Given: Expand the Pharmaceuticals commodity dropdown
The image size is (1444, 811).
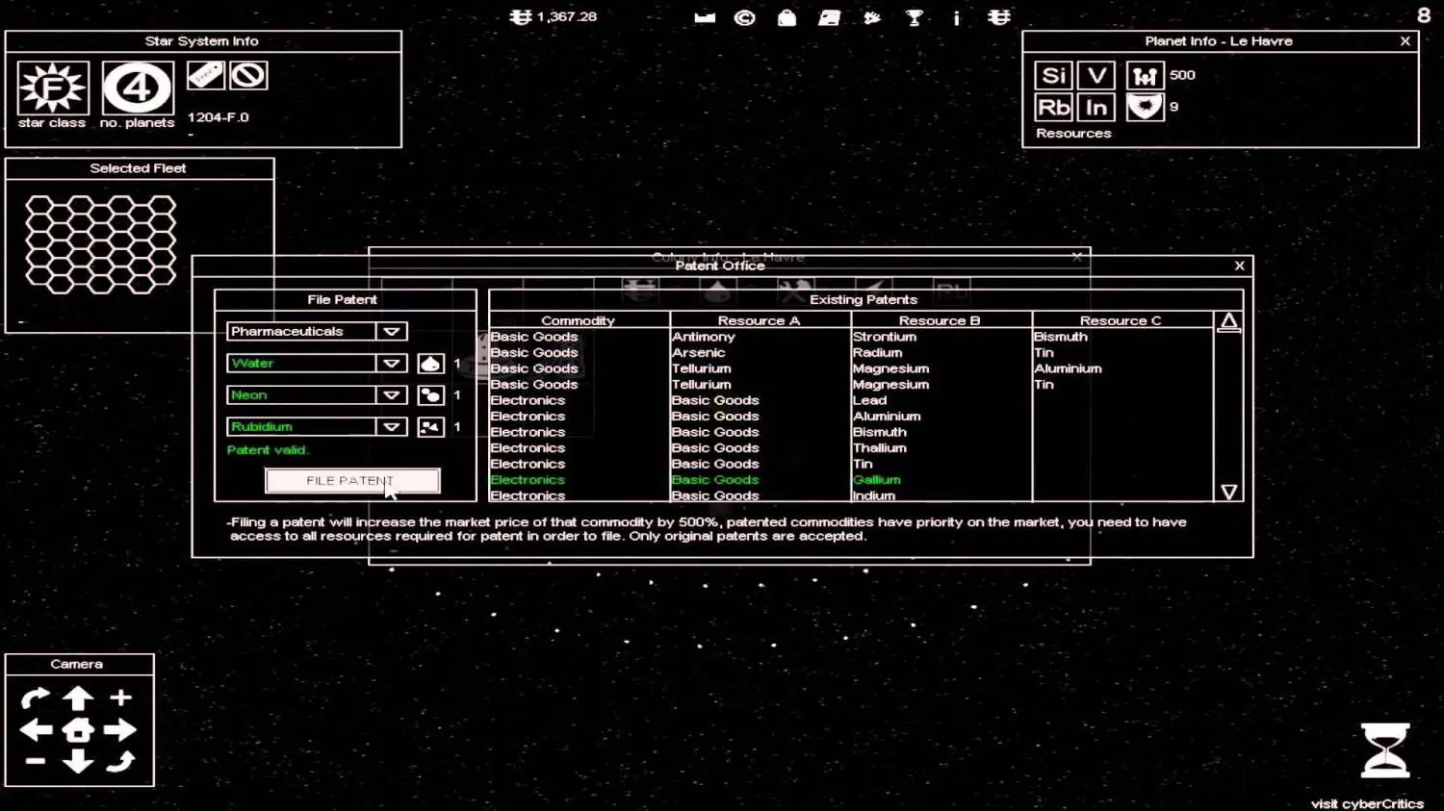Looking at the screenshot, I should click(391, 331).
